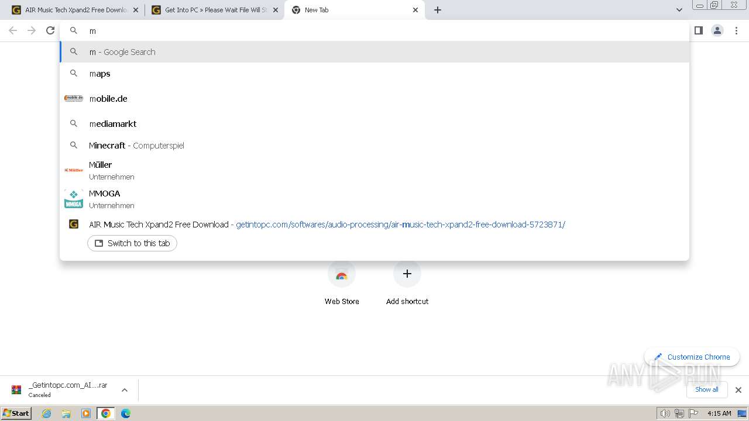Viewport: 749px width, 421px height.
Task: Click the Chrome taskbar icon
Action: [106, 413]
